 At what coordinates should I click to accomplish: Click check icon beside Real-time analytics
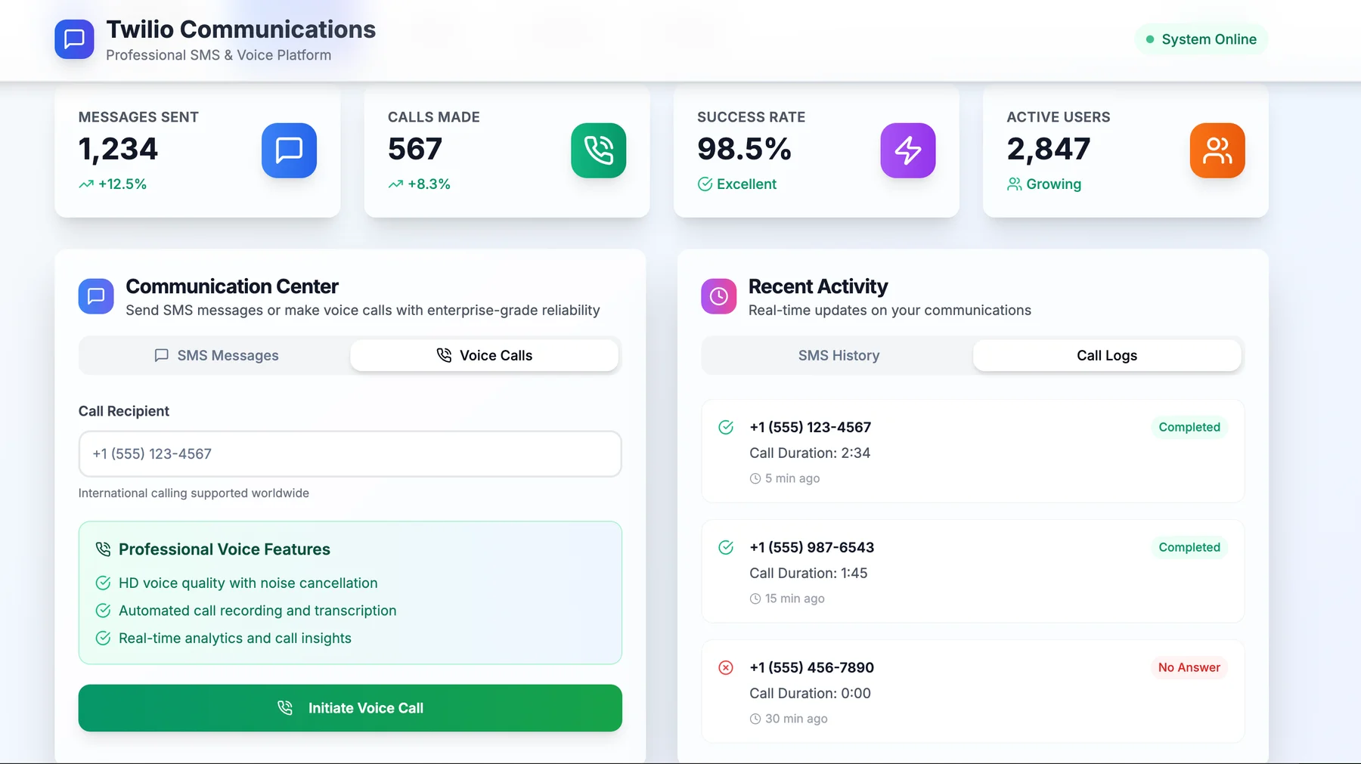pos(103,639)
